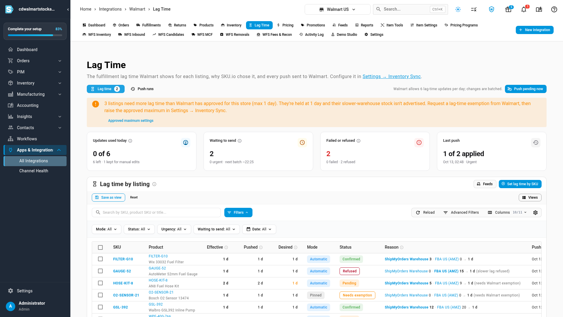Click the checklist tasks icon in header
Image resolution: width=563 pixels, height=317 pixels.
[x=474, y=9]
